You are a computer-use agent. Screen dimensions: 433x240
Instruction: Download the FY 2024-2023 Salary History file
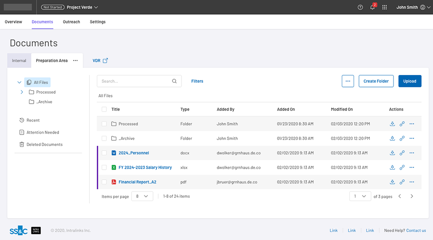pyautogui.click(x=392, y=168)
